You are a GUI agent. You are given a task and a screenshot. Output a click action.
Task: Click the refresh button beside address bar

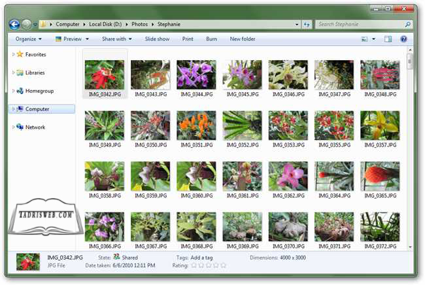coord(307,24)
